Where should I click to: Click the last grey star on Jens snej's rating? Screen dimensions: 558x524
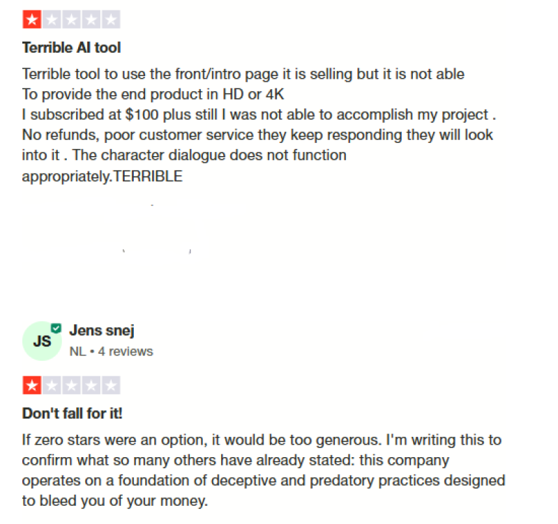pos(111,385)
